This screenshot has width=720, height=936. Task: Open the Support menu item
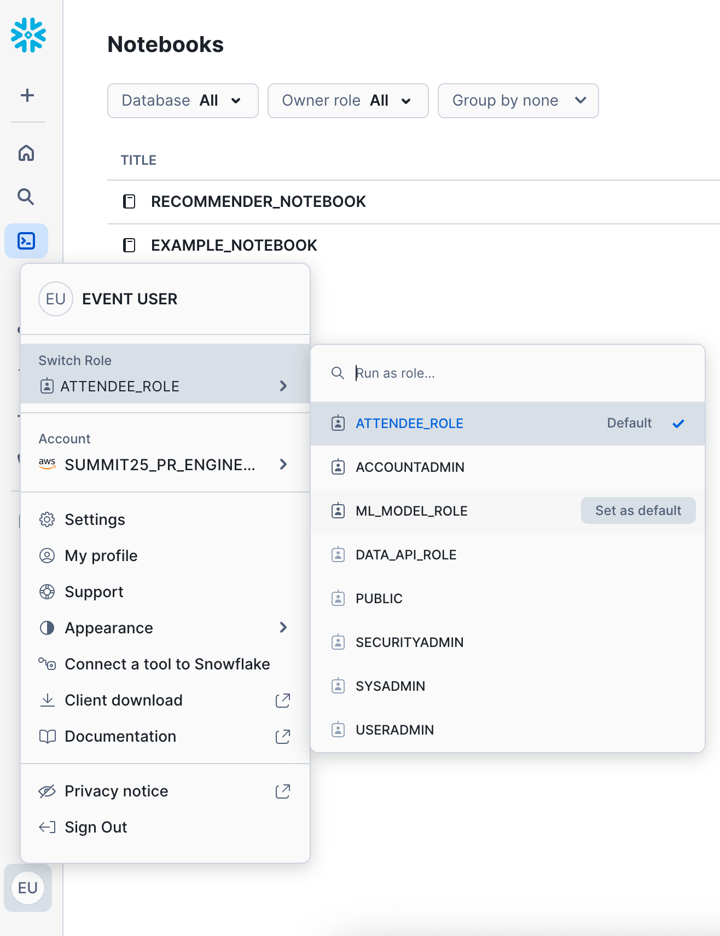pos(165,592)
